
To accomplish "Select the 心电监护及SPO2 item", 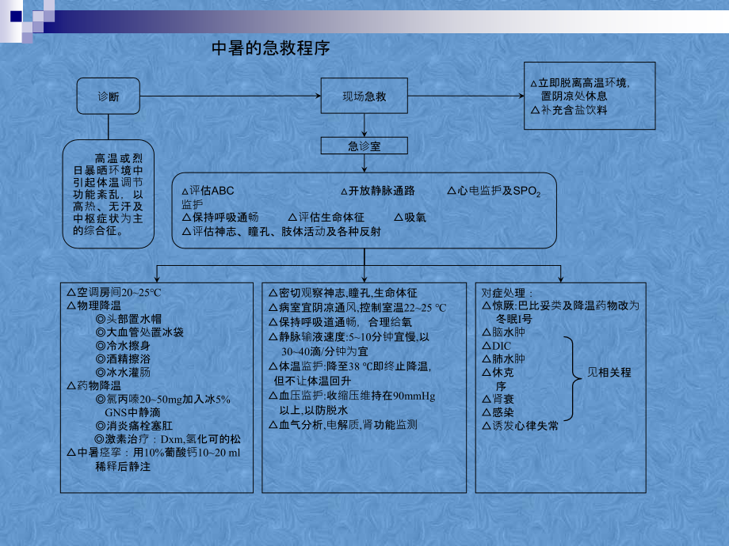I will (x=494, y=191).
